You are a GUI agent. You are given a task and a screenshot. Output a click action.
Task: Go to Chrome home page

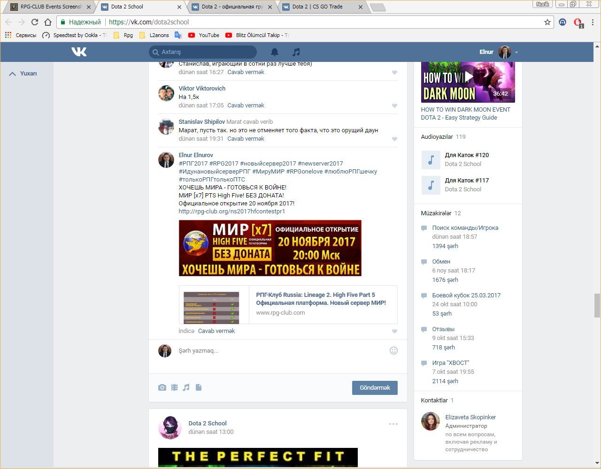click(48, 22)
